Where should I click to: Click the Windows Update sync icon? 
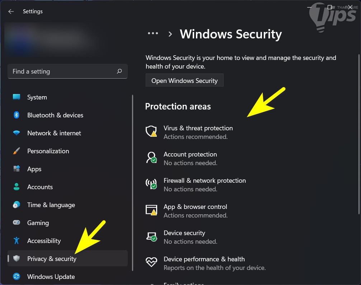click(x=17, y=277)
